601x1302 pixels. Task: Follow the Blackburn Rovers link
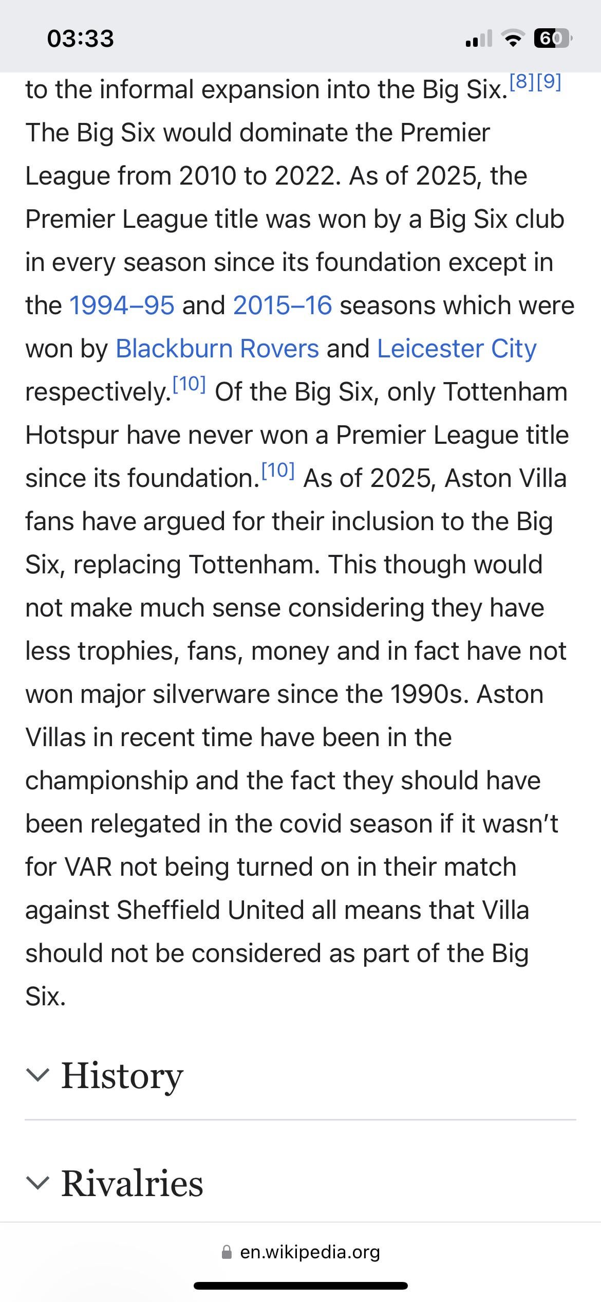pos(217,349)
